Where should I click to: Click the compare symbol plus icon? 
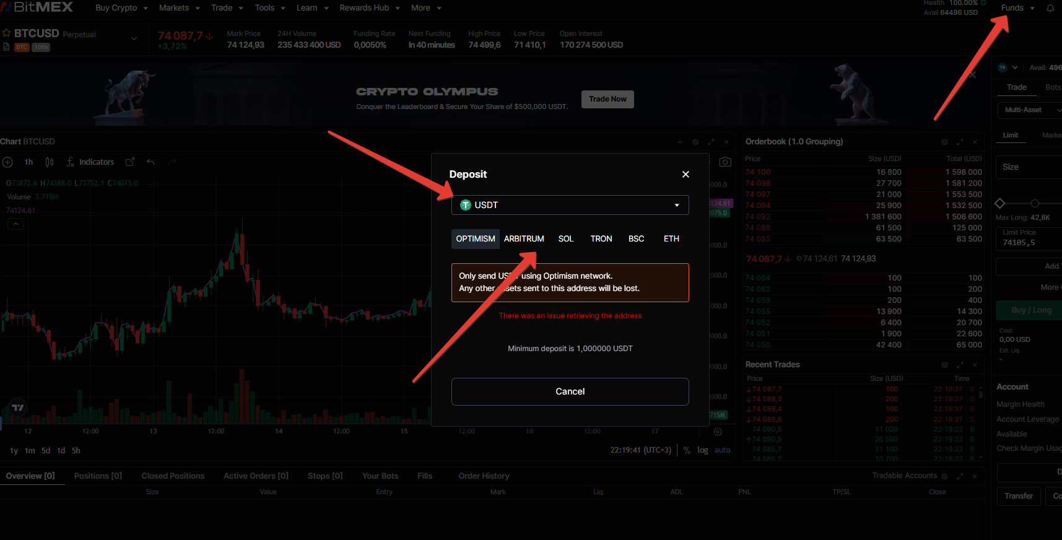[8, 162]
